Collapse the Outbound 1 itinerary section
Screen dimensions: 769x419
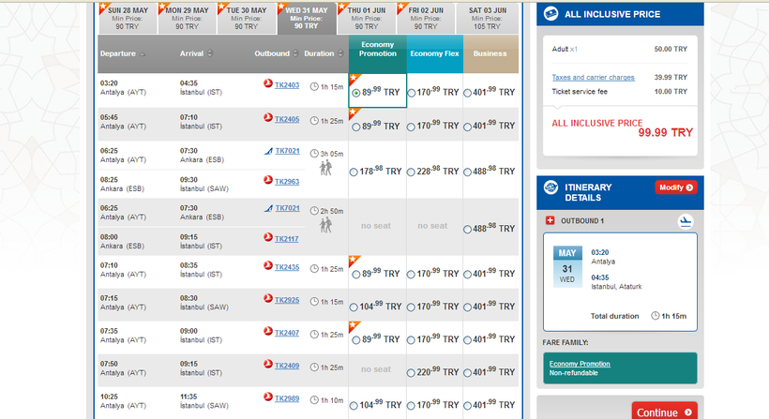550,221
